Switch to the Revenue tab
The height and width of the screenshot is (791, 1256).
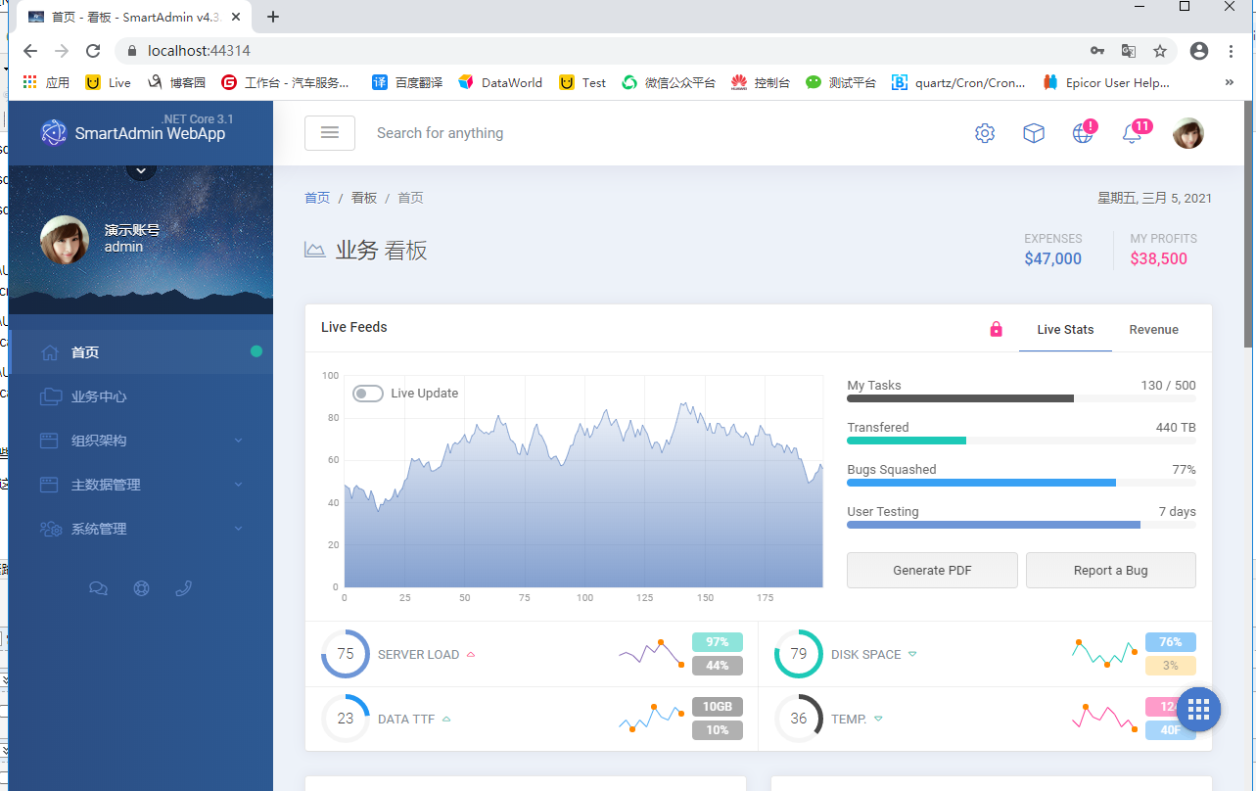coord(1153,329)
